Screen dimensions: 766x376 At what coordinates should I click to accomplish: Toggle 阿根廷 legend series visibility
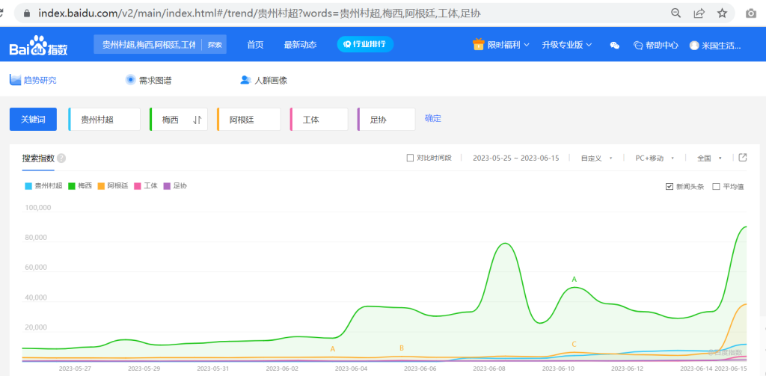pos(112,185)
